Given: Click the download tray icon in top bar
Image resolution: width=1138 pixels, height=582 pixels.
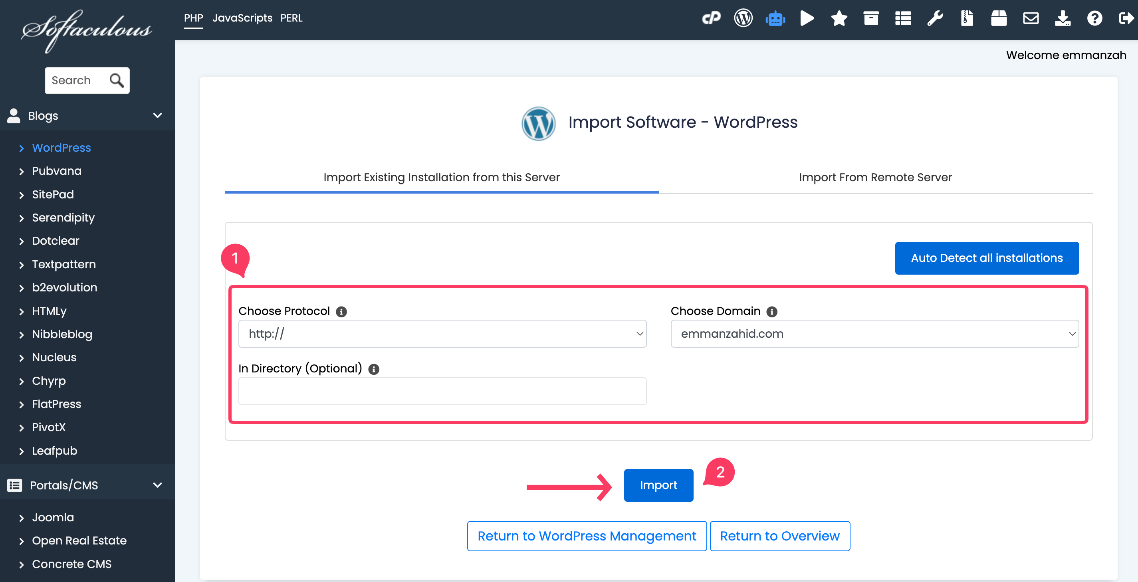Looking at the screenshot, I should [1063, 18].
